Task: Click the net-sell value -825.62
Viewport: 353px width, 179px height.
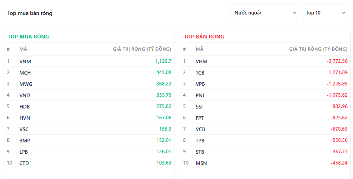Action: coord(339,118)
